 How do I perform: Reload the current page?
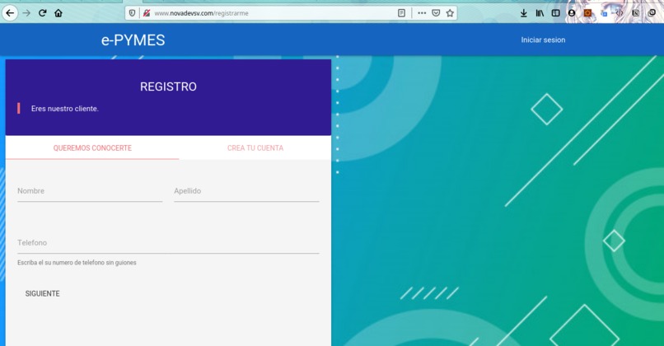tap(42, 13)
